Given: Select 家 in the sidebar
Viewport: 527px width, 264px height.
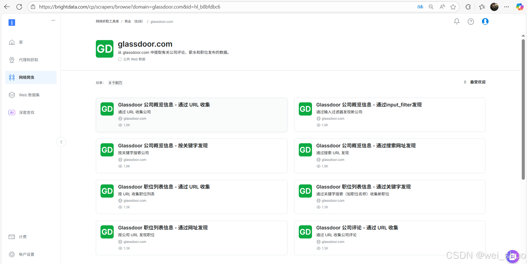Looking at the screenshot, I should pos(31,42).
